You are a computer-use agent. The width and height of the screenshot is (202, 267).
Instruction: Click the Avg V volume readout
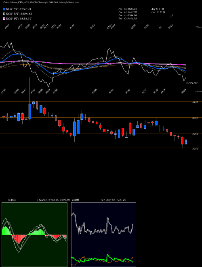pyautogui.click(x=158, y=8)
